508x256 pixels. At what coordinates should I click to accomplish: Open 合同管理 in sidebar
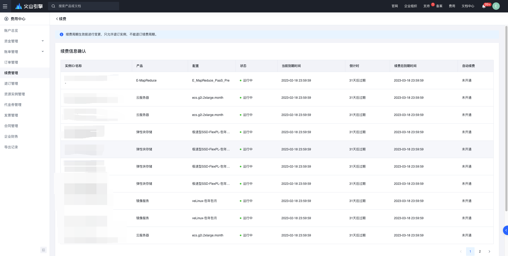(25, 126)
